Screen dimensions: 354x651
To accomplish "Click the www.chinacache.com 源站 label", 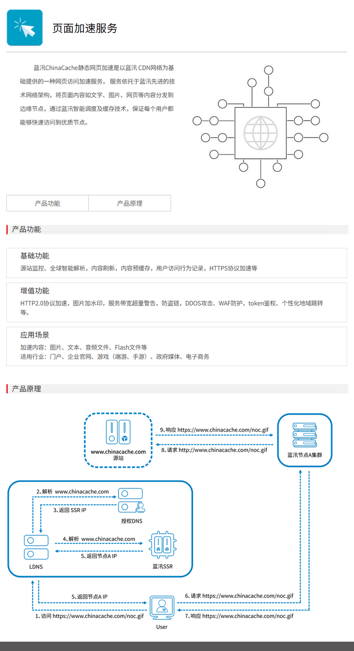I will [x=118, y=455].
